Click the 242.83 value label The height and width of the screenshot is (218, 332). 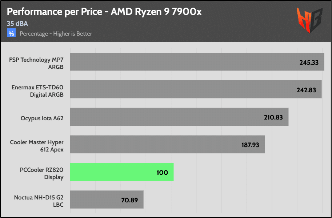[x=306, y=90]
